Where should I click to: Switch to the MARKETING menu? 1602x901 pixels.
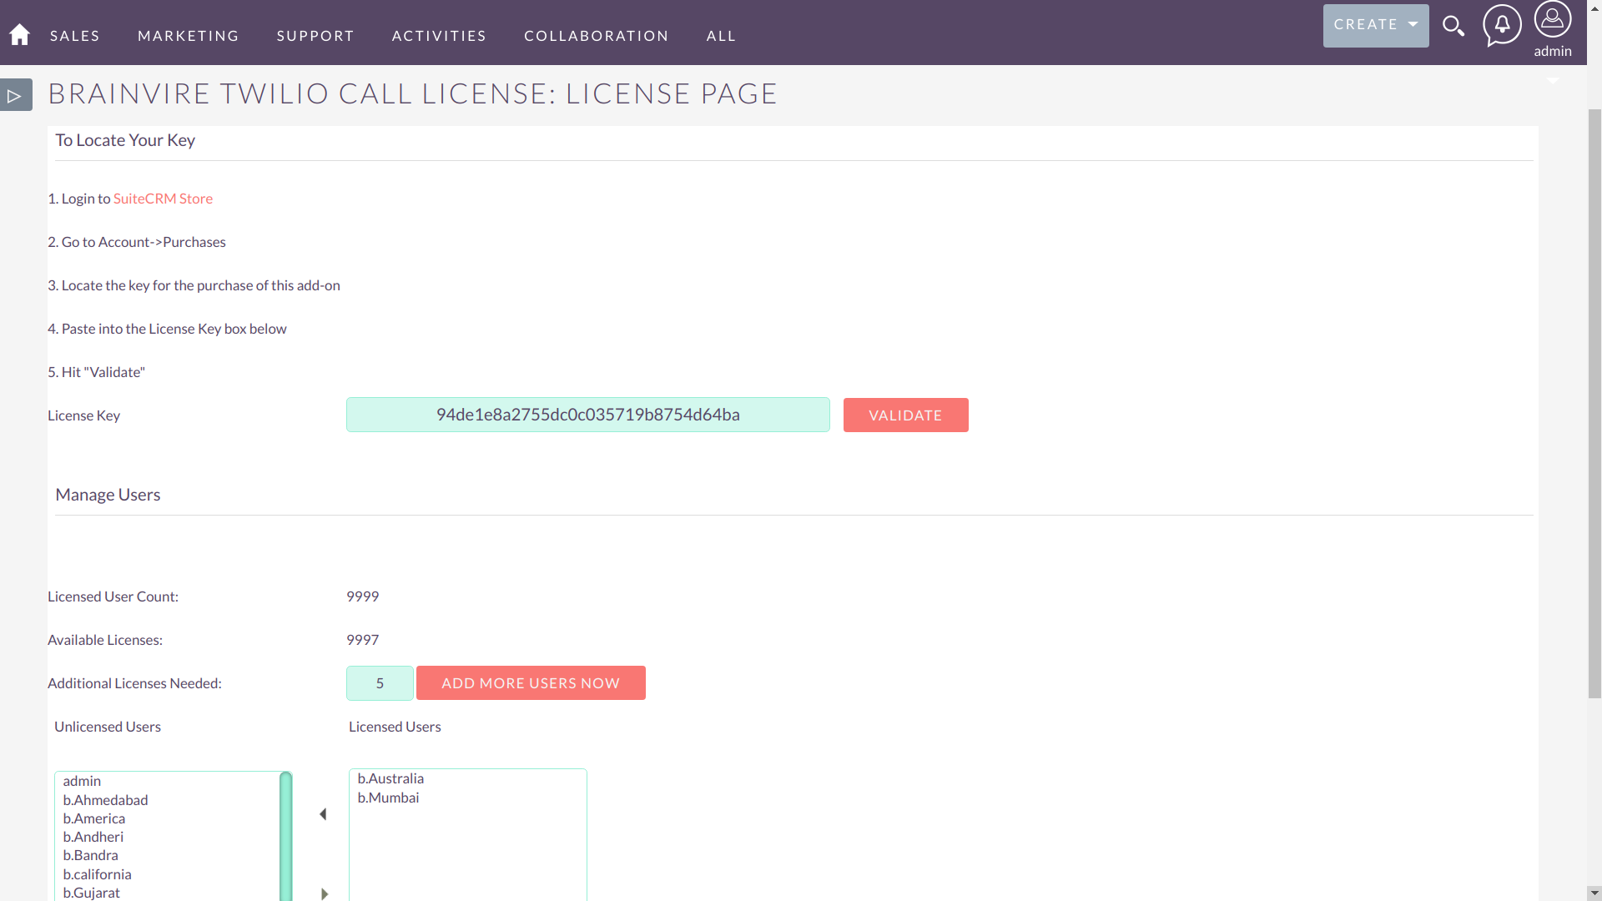[x=188, y=35]
